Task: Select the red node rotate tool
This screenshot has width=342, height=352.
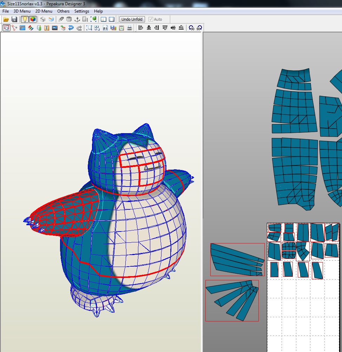Action: point(14,28)
